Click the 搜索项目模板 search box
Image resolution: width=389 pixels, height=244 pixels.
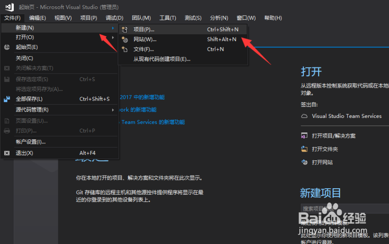pyautogui.click(x=345, y=208)
